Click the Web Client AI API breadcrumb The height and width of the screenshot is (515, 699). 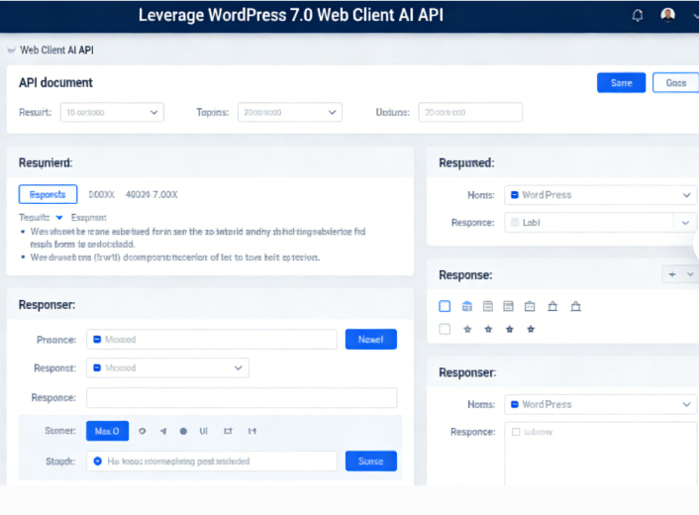click(x=56, y=50)
